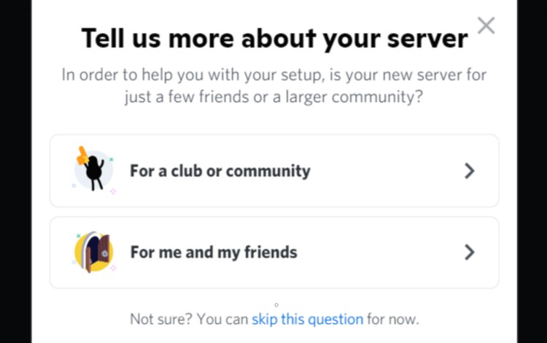The width and height of the screenshot is (547, 343).
Task: Click dark backdrop left of the dialog
Action: (15, 171)
